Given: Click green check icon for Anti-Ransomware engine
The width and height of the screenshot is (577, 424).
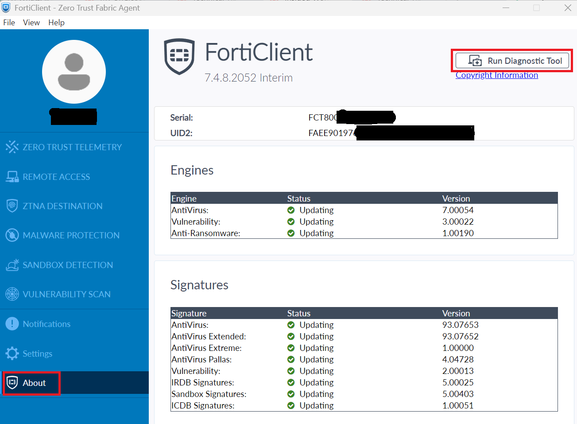Looking at the screenshot, I should pyautogui.click(x=291, y=233).
